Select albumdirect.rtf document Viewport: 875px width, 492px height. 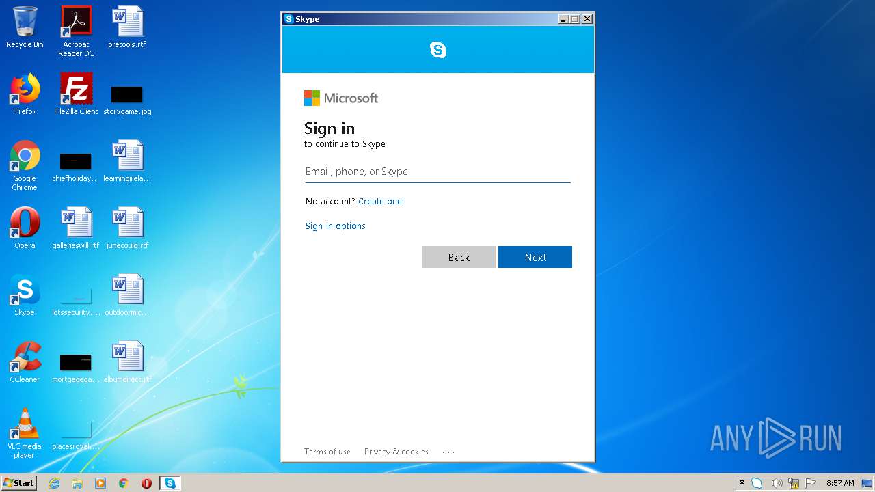click(x=127, y=362)
